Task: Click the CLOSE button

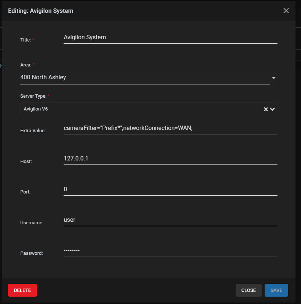Action: click(x=248, y=290)
